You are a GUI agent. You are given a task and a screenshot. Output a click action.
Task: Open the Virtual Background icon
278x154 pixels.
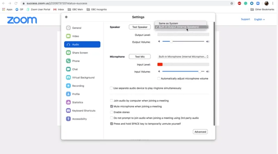coord(68,78)
